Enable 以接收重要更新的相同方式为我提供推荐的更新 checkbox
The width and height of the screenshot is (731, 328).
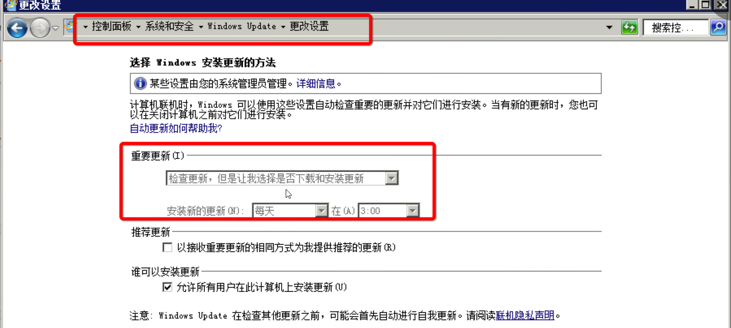(167, 247)
